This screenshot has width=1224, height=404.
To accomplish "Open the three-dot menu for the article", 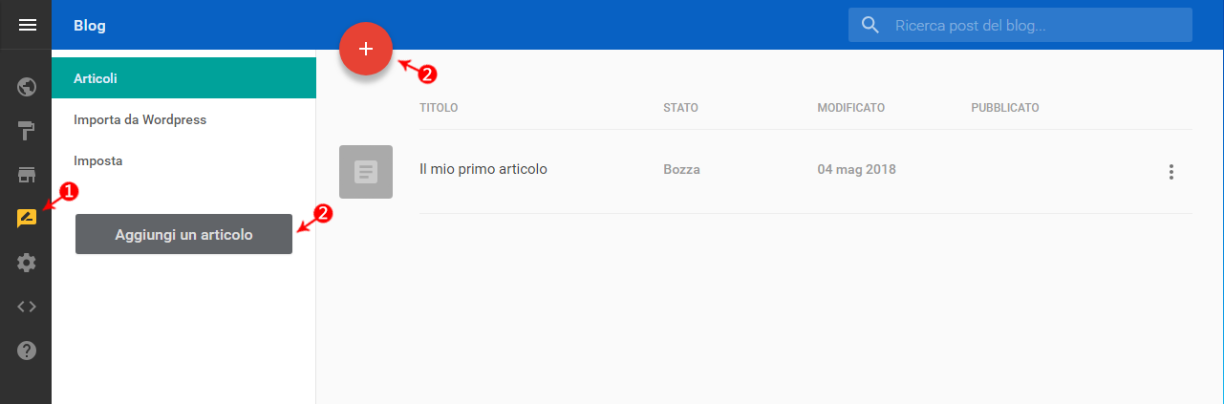I will pos(1171,172).
